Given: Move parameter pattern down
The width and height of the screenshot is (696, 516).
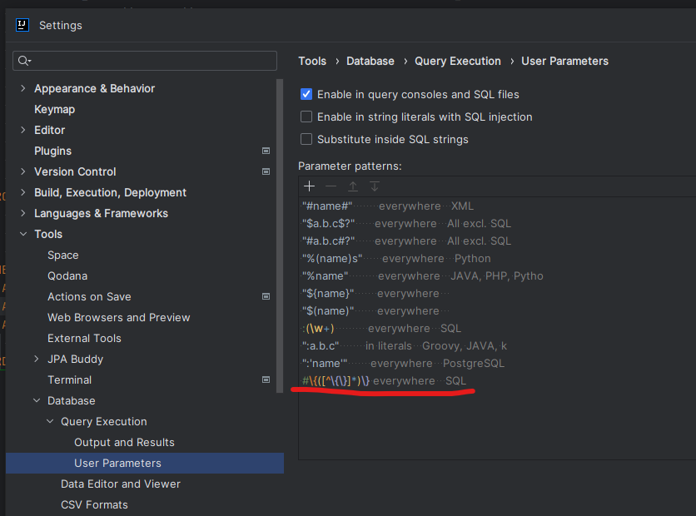Looking at the screenshot, I should pyautogui.click(x=375, y=186).
